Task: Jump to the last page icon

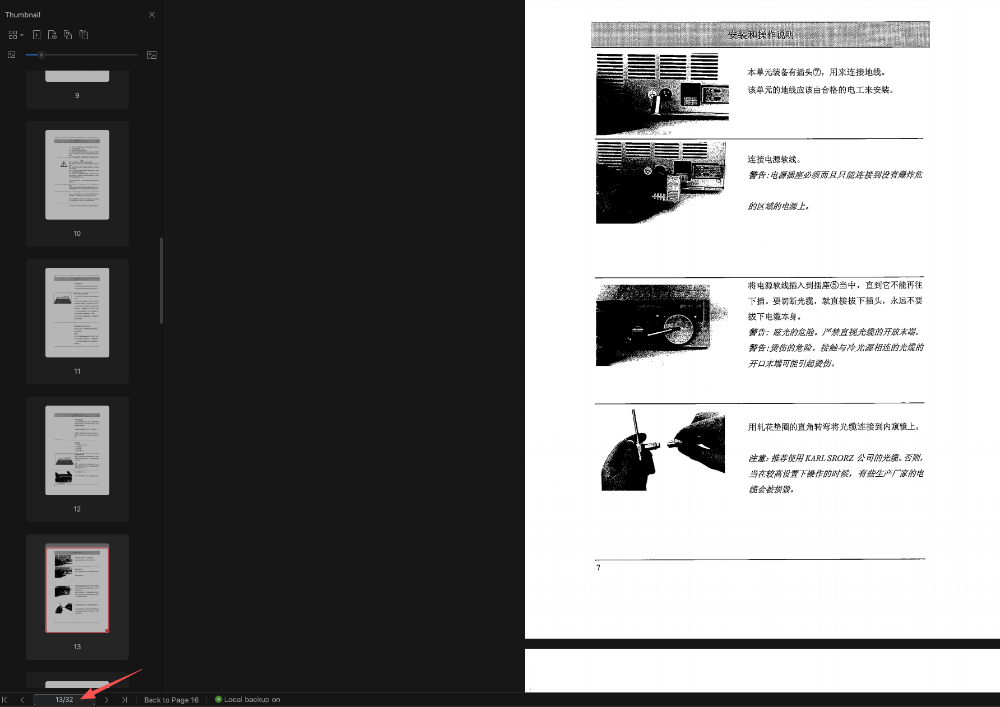Action: click(x=124, y=699)
